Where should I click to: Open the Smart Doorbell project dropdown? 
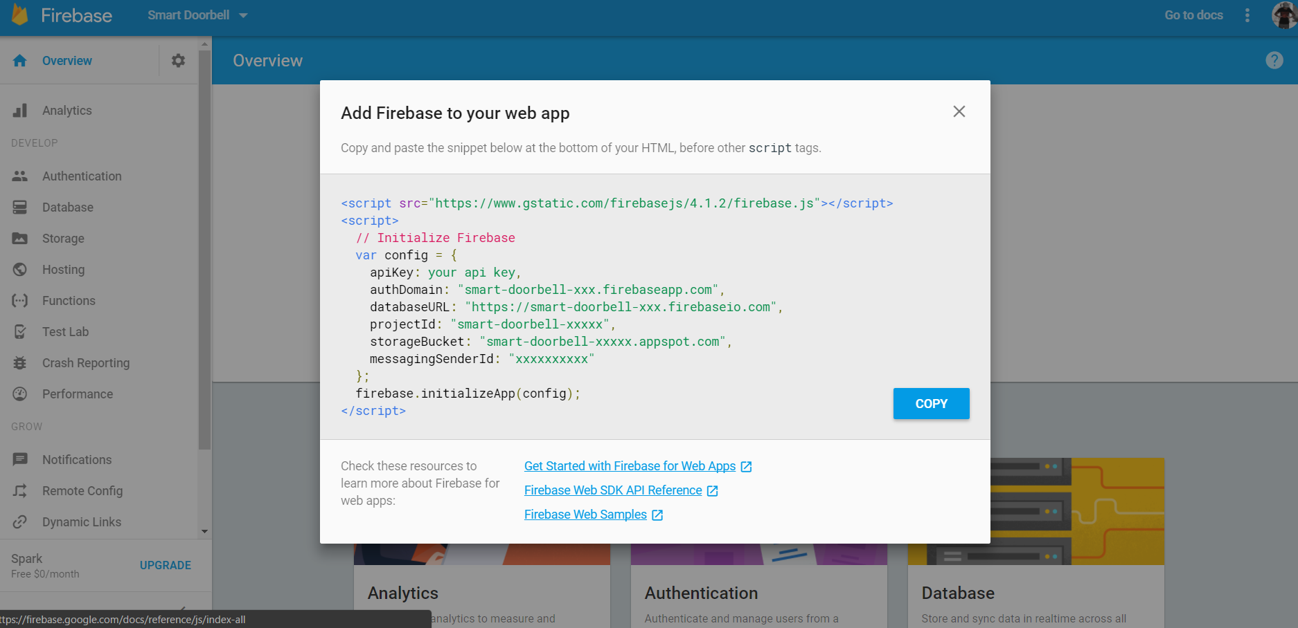[197, 15]
